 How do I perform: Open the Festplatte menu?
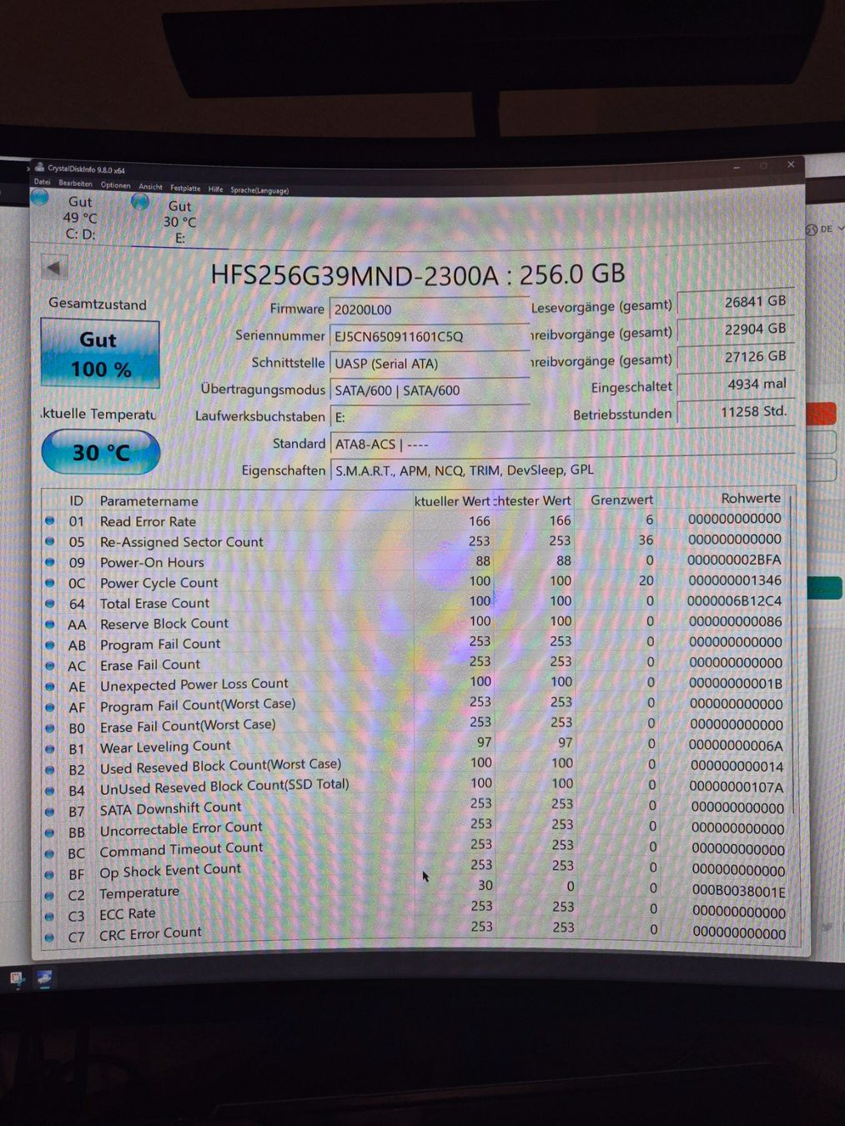point(185,188)
